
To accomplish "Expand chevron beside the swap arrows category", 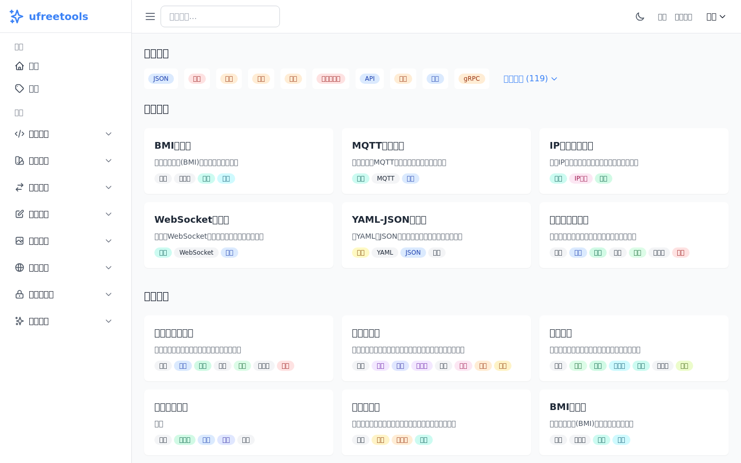I will click(109, 187).
